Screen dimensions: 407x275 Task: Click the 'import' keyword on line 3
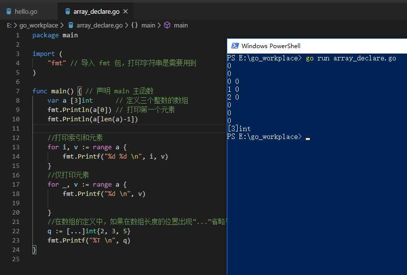(44, 54)
